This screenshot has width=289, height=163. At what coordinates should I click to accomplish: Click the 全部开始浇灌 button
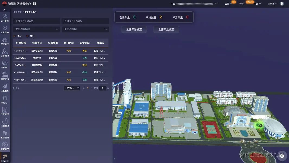click(134, 29)
